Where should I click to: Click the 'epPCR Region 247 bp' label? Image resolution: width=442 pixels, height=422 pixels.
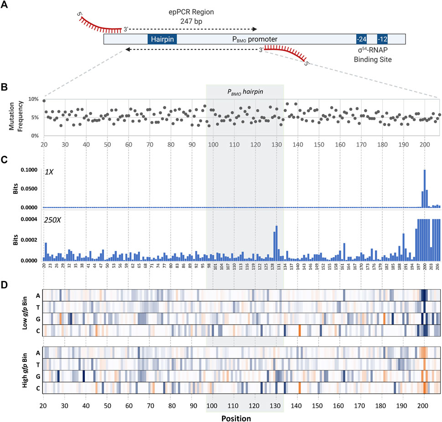click(192, 16)
